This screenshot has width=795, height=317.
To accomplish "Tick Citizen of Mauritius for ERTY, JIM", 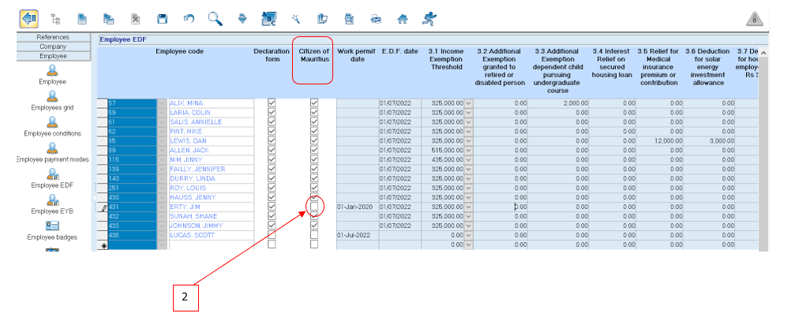I will (314, 207).
